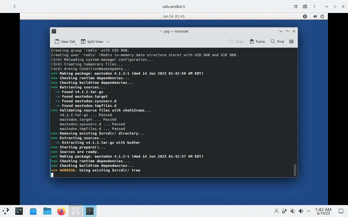
Task: Click 'Validating source files with sha512sums...' line
Action: 101,110
